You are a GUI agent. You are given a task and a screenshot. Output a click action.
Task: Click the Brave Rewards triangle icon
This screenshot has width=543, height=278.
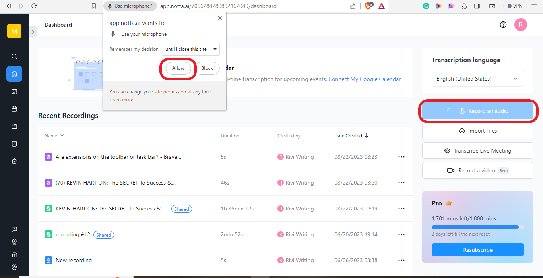click(x=381, y=6)
